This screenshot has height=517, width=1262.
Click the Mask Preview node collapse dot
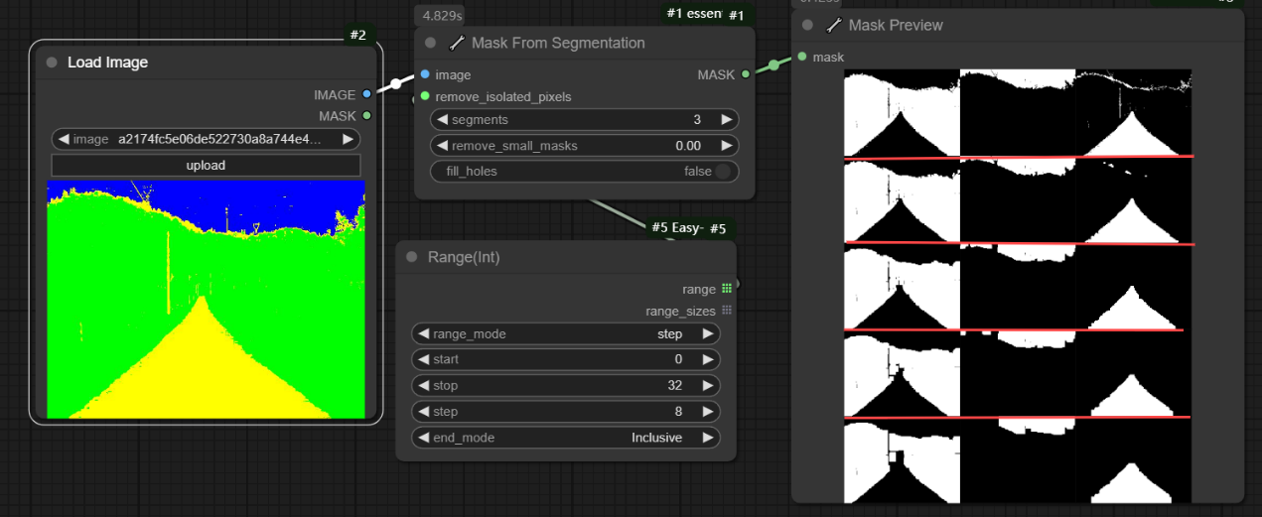(807, 25)
